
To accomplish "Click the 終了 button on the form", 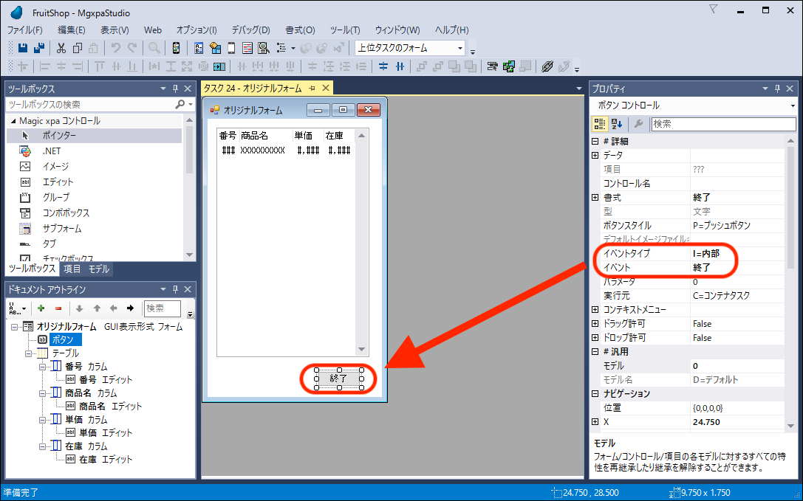I will pos(338,379).
